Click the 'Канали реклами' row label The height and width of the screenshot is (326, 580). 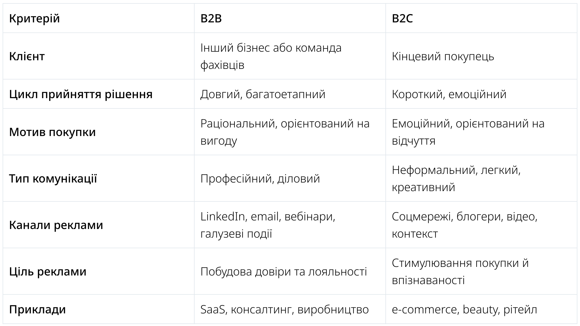tap(56, 225)
